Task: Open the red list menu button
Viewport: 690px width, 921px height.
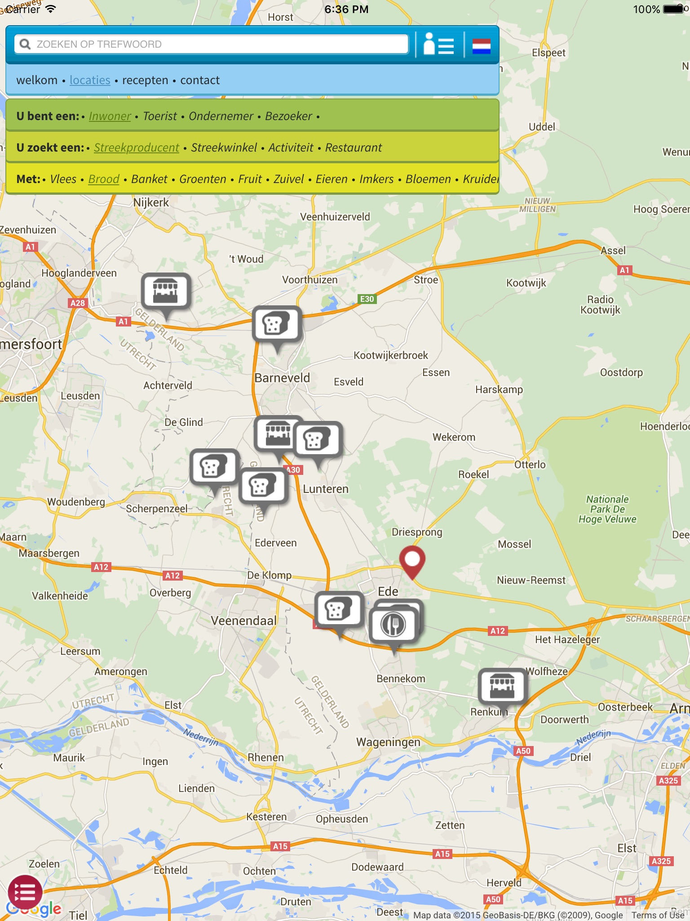Action: point(25,892)
